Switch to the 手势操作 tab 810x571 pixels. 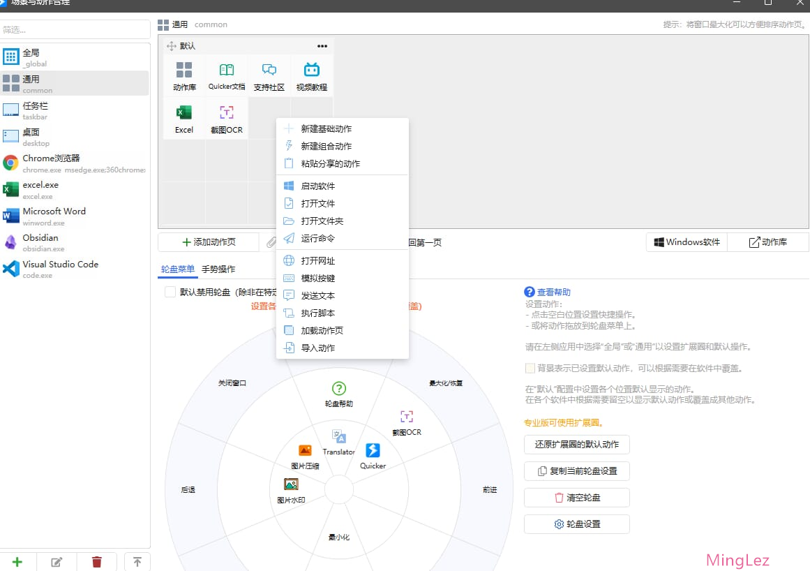[218, 267]
